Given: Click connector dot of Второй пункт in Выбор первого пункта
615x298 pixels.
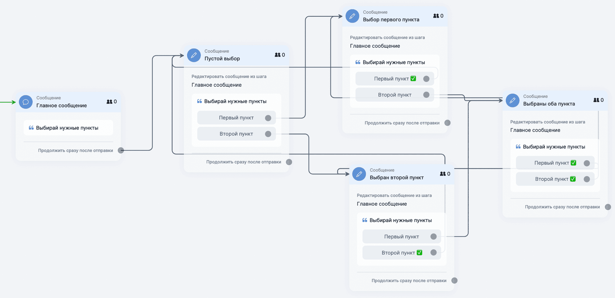Looking at the screenshot, I should [426, 95].
